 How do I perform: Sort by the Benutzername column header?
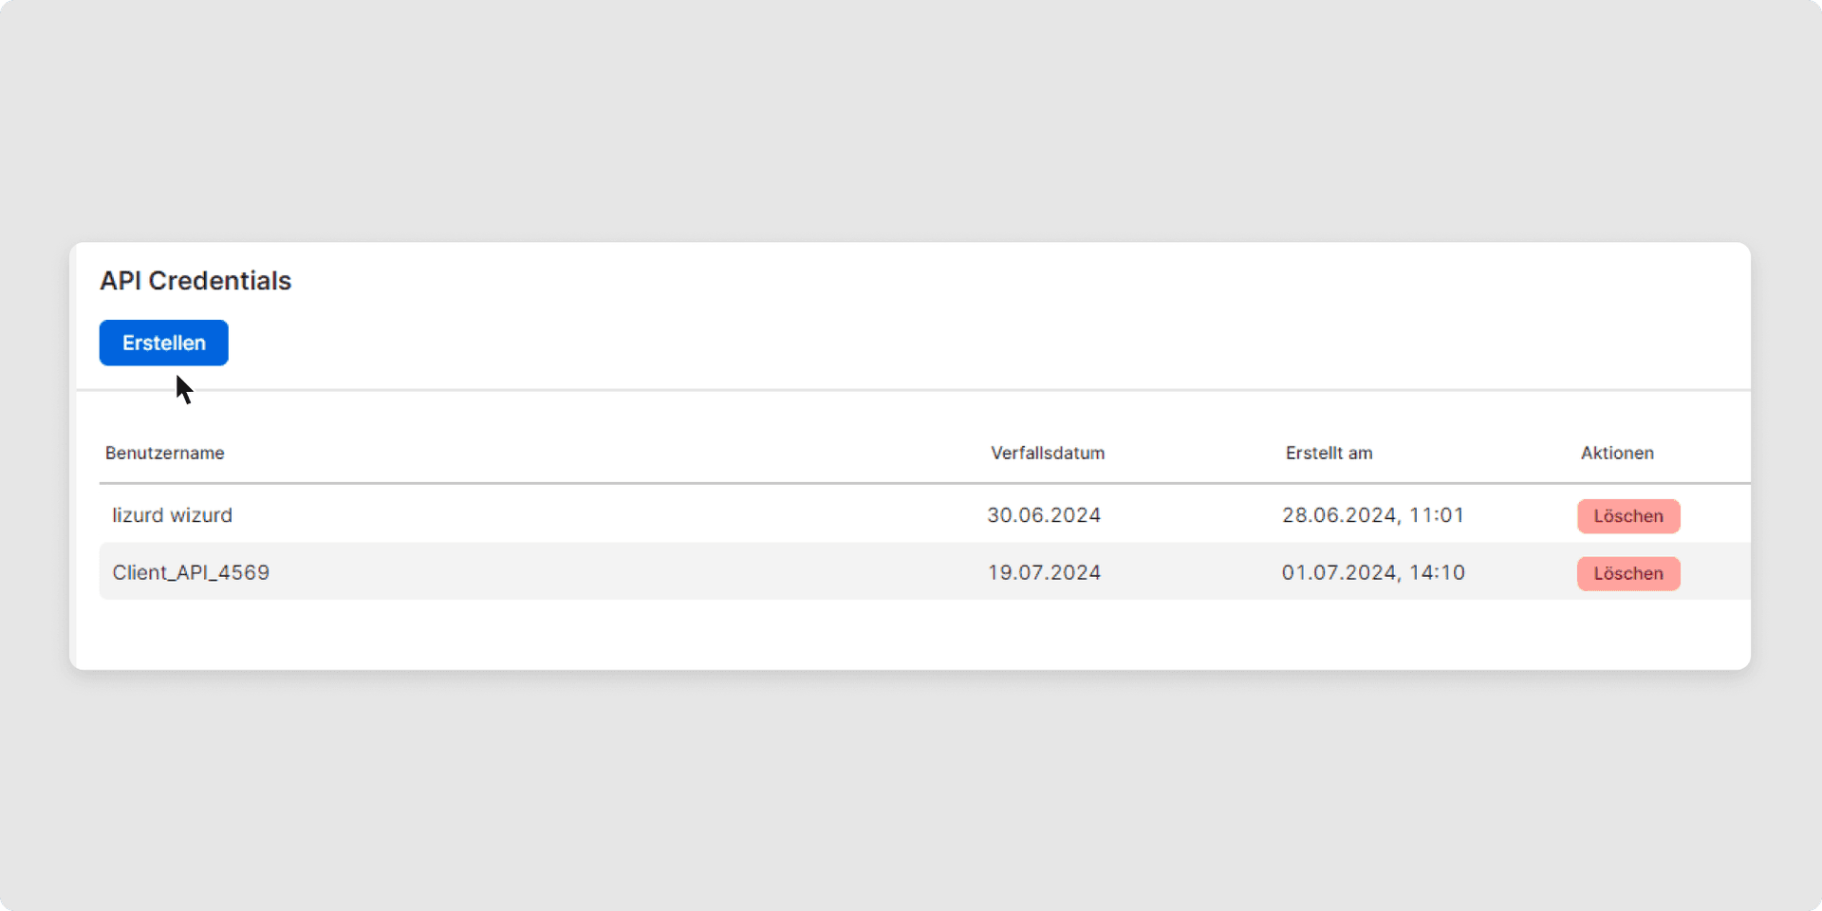(164, 454)
